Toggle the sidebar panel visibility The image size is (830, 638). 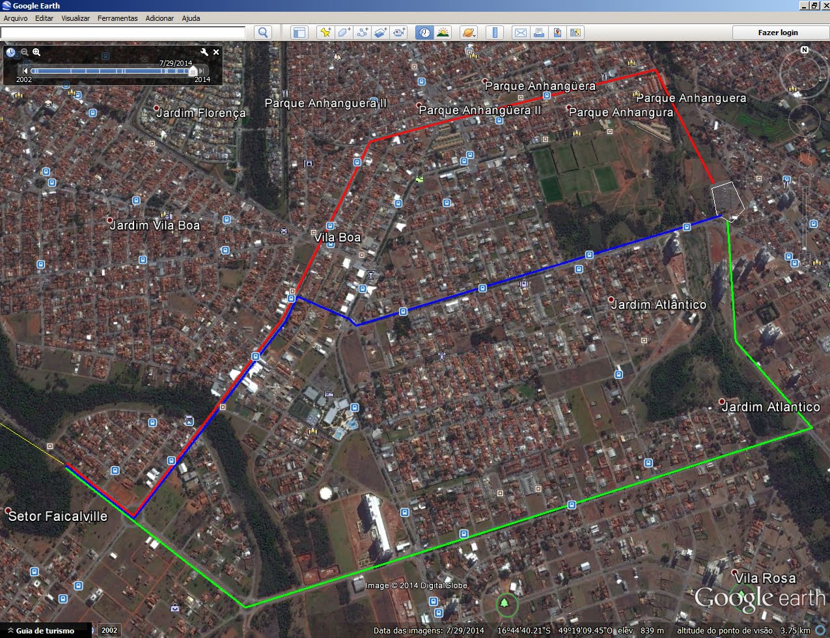299,33
